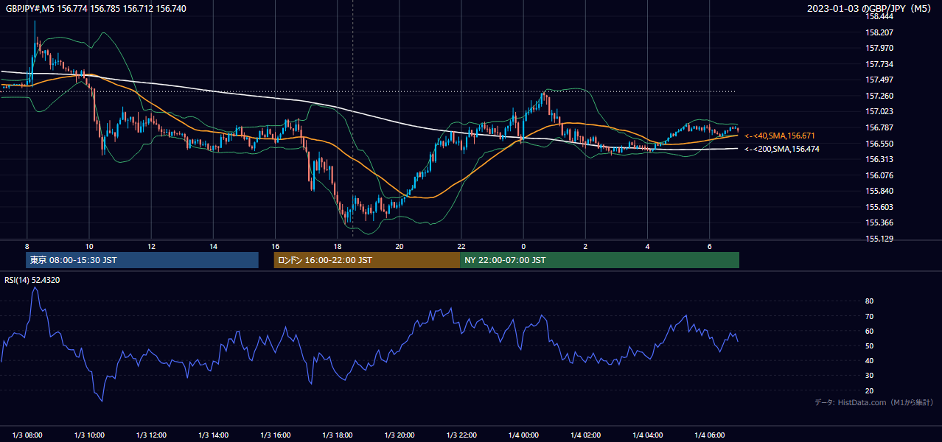
Task: Click the '1/3 14:00' time label
Action: point(213,435)
